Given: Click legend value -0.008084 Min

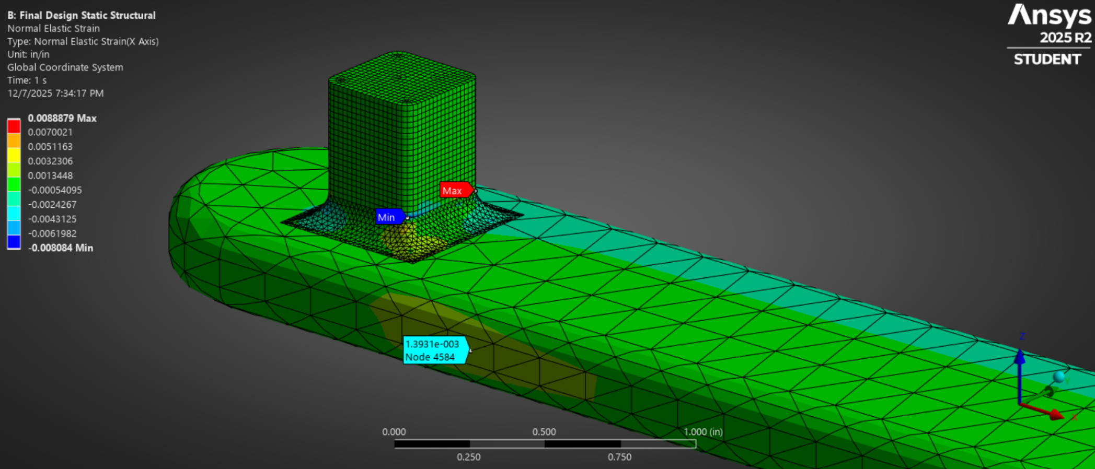Looking at the screenshot, I should [x=61, y=248].
